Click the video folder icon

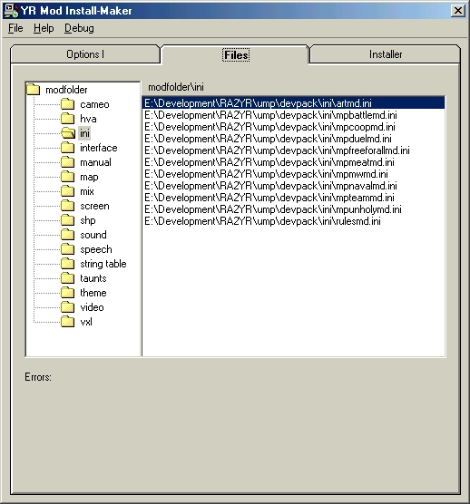tap(67, 307)
